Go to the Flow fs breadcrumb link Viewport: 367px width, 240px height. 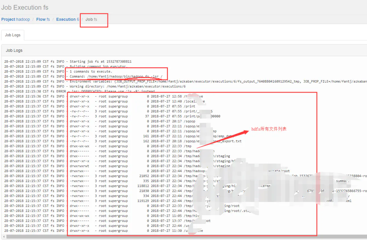43,19
